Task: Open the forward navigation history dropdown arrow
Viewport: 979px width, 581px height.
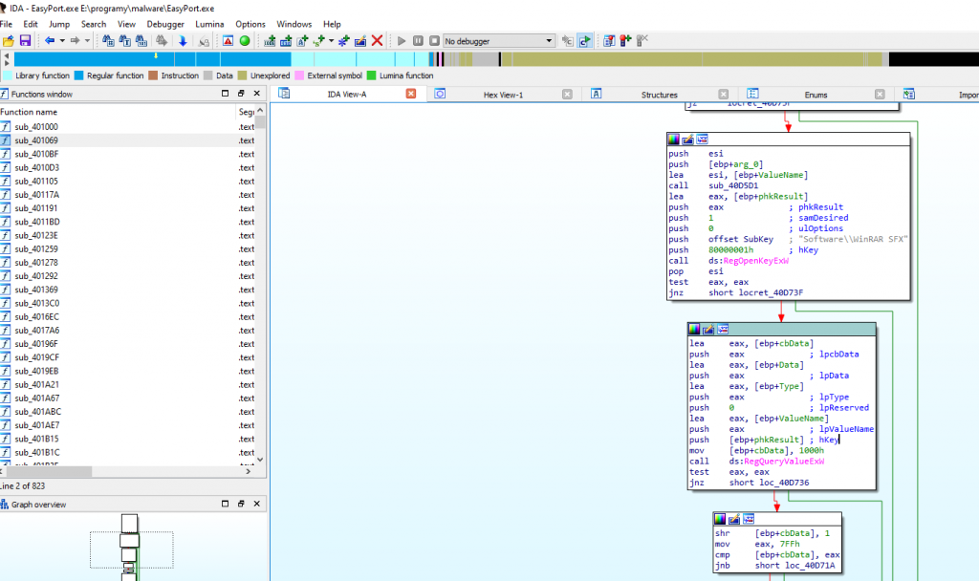Action: [87, 41]
